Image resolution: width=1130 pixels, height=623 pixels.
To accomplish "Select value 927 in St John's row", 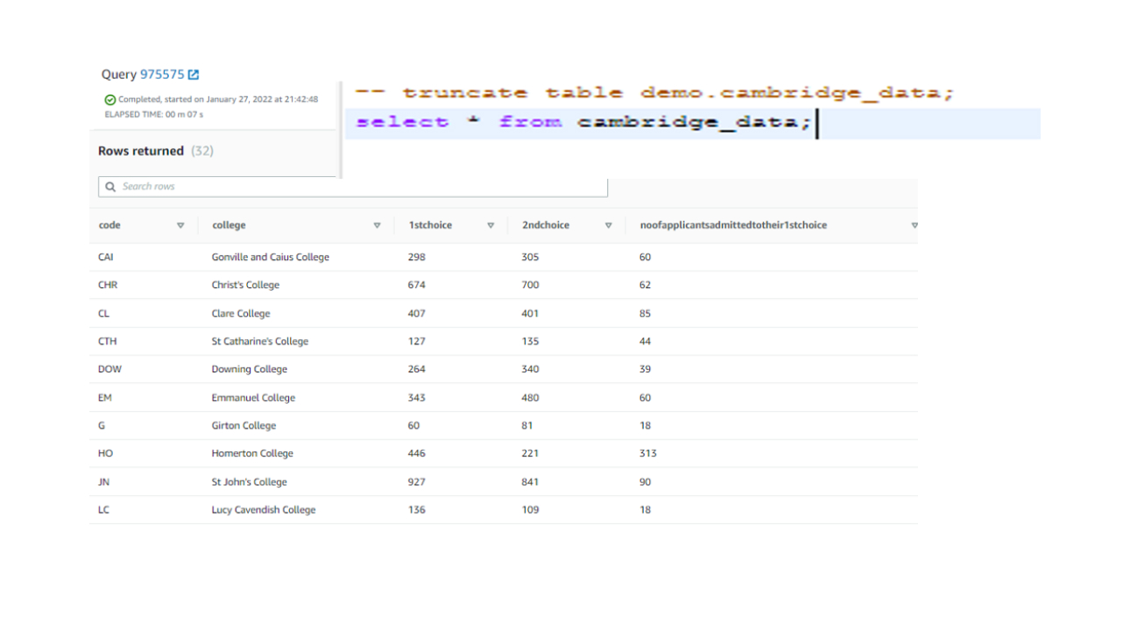I will click(x=417, y=482).
